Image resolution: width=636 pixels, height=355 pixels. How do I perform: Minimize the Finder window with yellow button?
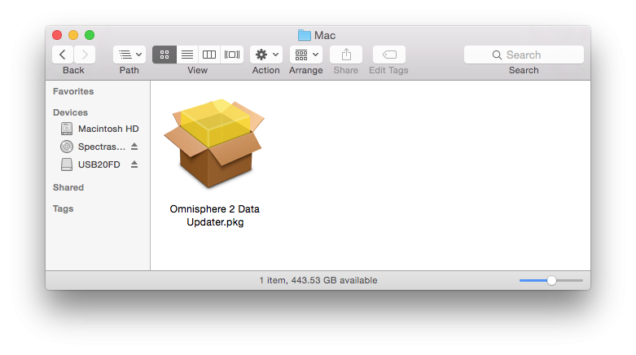pos(73,35)
